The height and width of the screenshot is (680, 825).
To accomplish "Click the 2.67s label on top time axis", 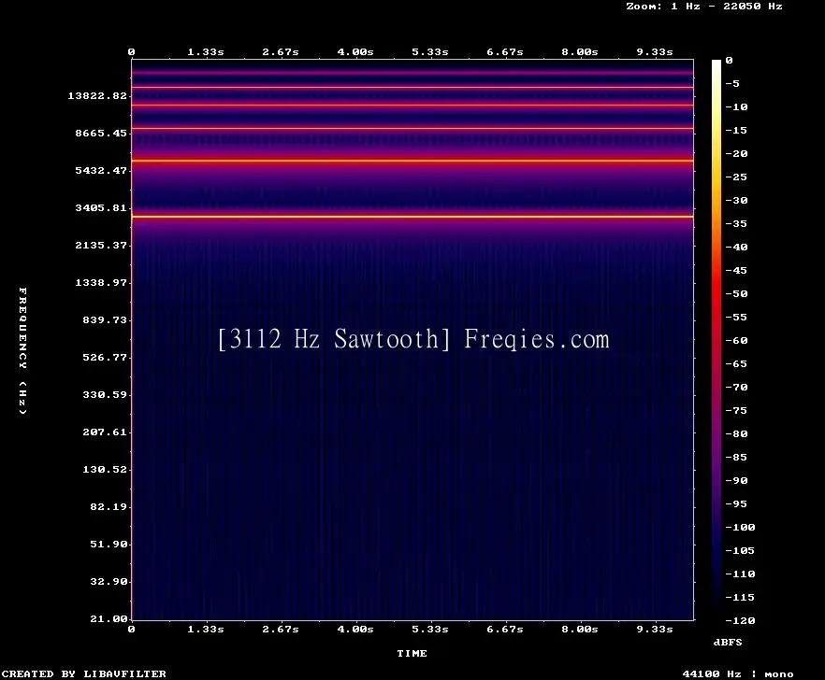I will click(x=281, y=51).
